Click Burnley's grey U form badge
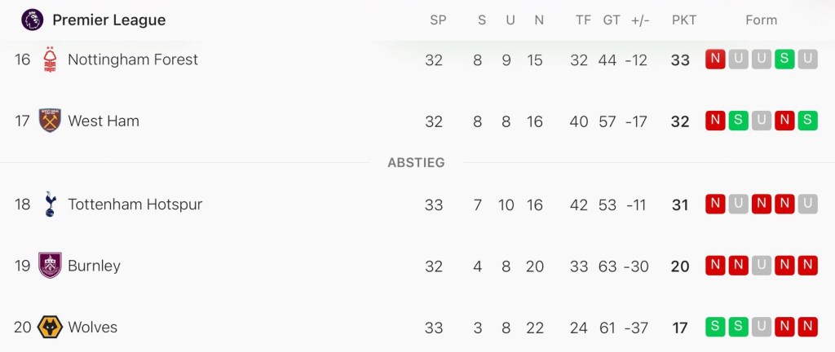This screenshot has width=835, height=352. pos(762,266)
